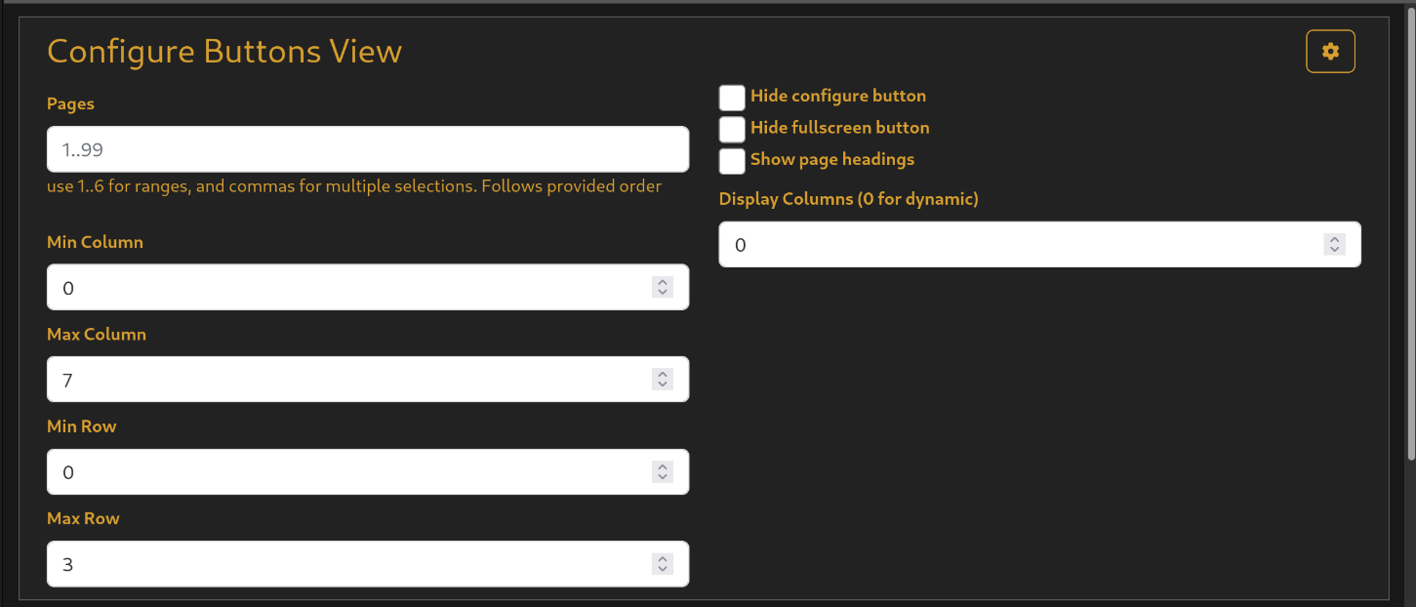Decrement Min Column using its down arrow
This screenshot has width=1416, height=607.
(x=662, y=292)
